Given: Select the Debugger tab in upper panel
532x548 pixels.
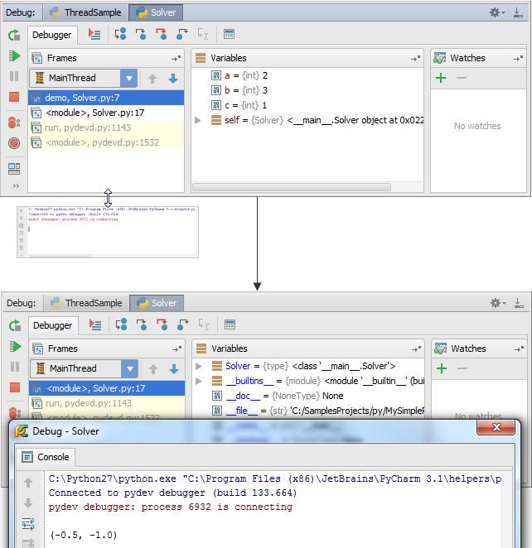Looking at the screenshot, I should pos(52,35).
